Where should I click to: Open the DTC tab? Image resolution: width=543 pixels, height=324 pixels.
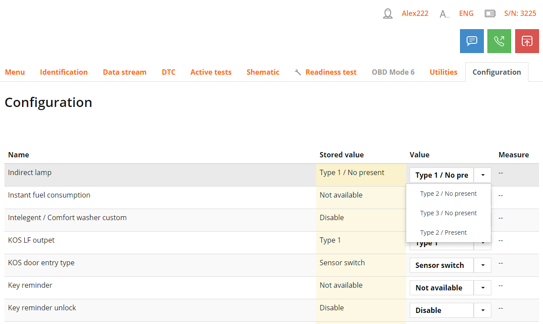pos(168,72)
